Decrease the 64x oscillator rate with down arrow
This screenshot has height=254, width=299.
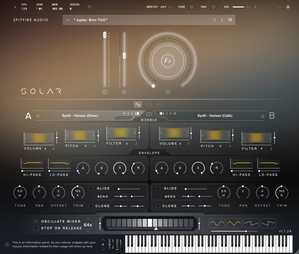(x=88, y=231)
